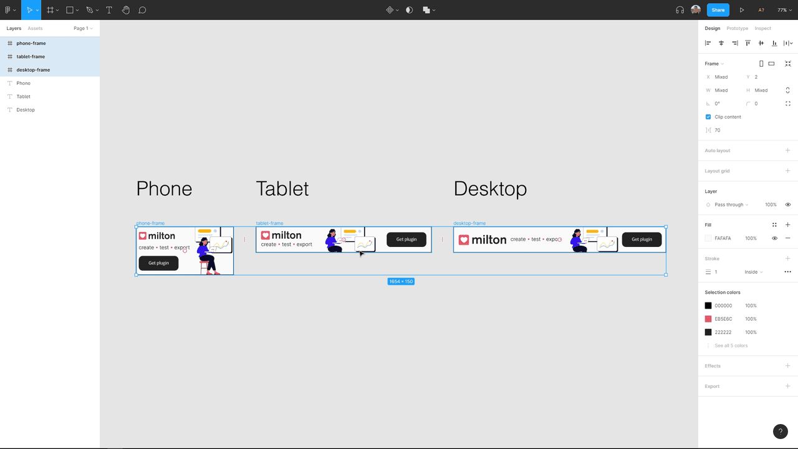Open stroke Inside position dropdown
This screenshot has height=449, width=798.
coord(754,272)
